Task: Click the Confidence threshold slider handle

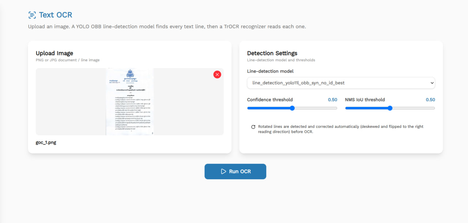Action: [292, 108]
